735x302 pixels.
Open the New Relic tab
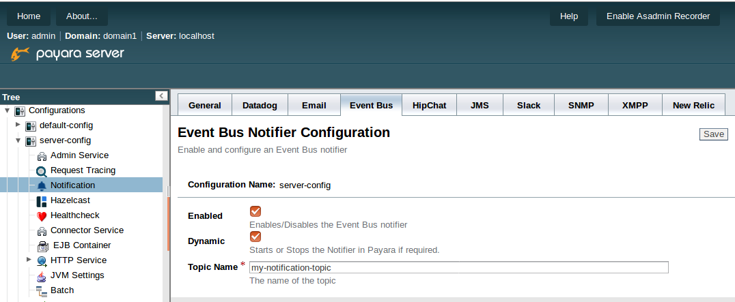[x=694, y=105]
